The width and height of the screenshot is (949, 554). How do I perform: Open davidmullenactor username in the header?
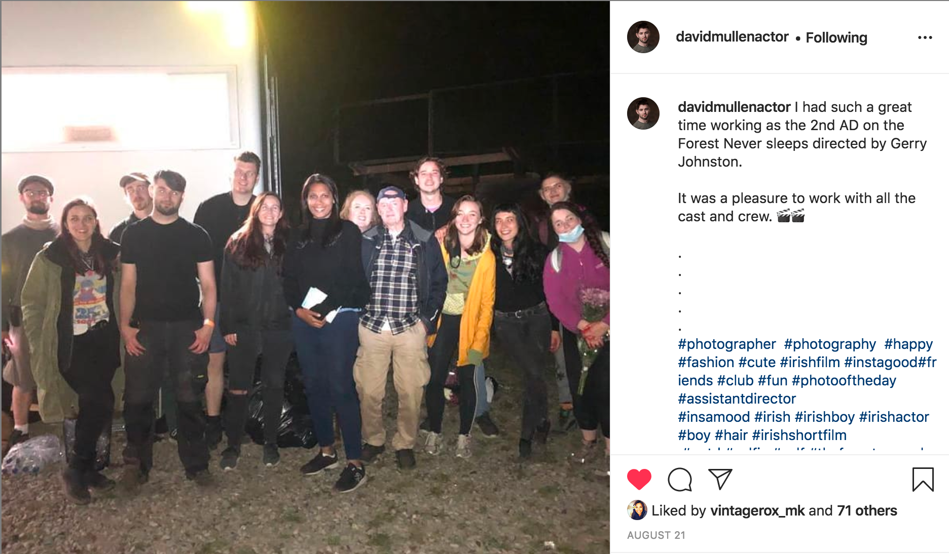point(732,37)
